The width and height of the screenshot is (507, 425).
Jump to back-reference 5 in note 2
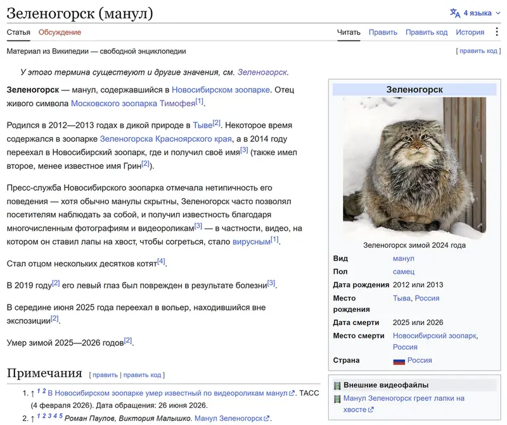point(61,416)
